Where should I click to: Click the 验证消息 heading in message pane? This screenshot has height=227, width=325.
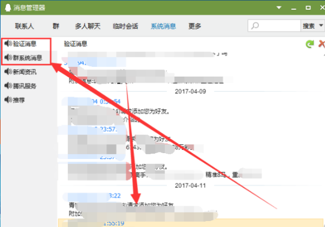(76, 44)
